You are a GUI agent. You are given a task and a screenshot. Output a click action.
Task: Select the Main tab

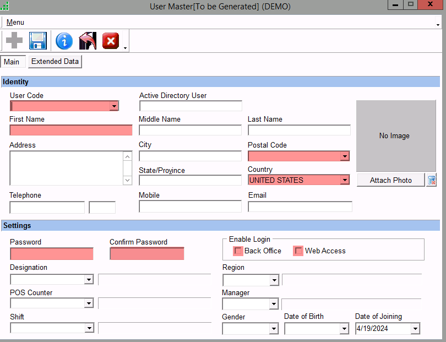point(12,62)
